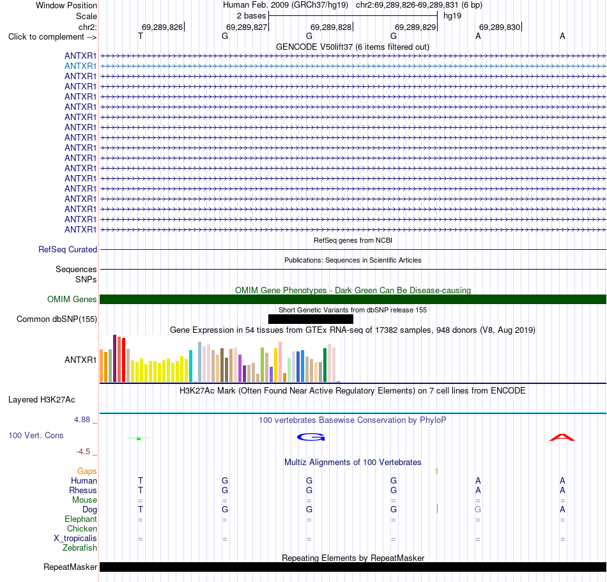Click the SNPs track label
Viewport: 607px width, 582px height.
click(86, 279)
